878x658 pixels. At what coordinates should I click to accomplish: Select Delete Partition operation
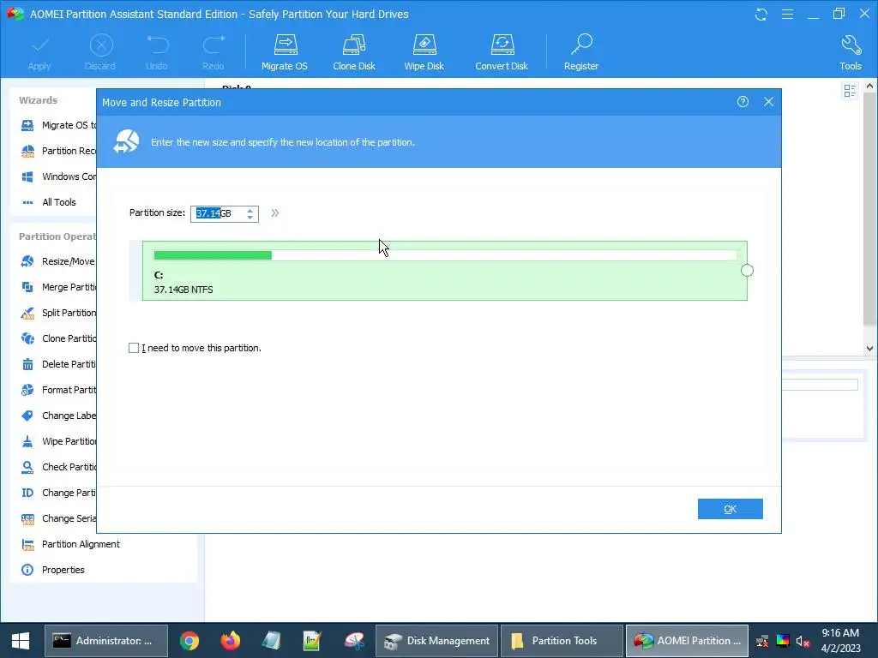[x=58, y=364]
